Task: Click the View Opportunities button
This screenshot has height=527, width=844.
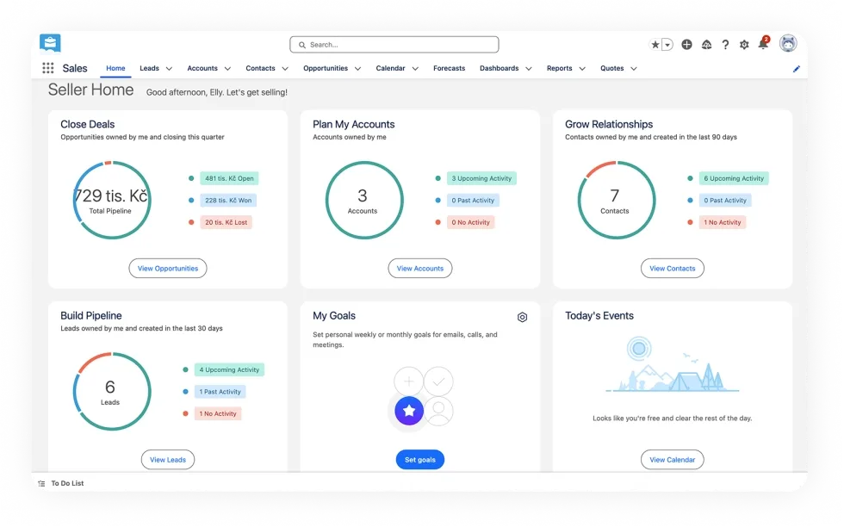Action: click(x=168, y=268)
